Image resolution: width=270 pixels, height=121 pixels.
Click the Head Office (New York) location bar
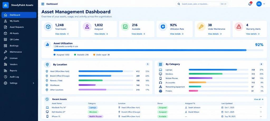(x=106, y=71)
